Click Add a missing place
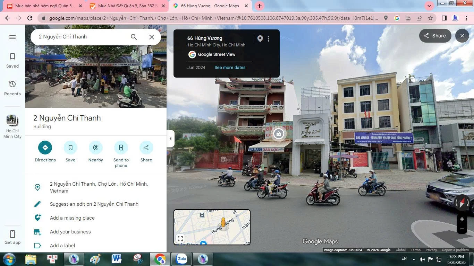 [x=96, y=218]
